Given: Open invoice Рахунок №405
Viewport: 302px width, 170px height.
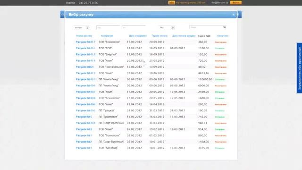Looking at the screenshot, I should (x=85, y=110).
